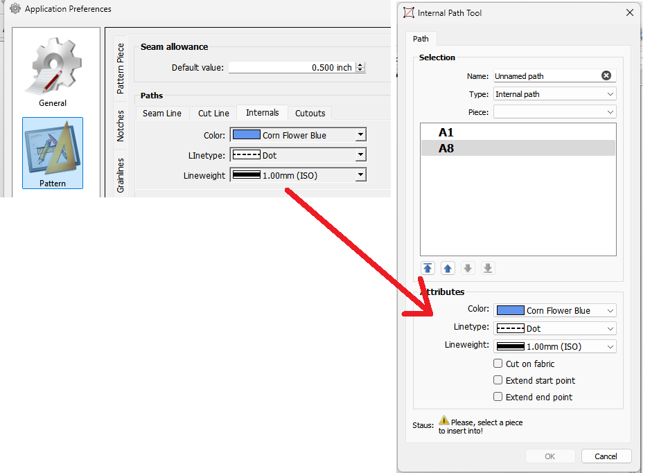Select node A1 in the path list
659x473 pixels.
click(x=447, y=132)
